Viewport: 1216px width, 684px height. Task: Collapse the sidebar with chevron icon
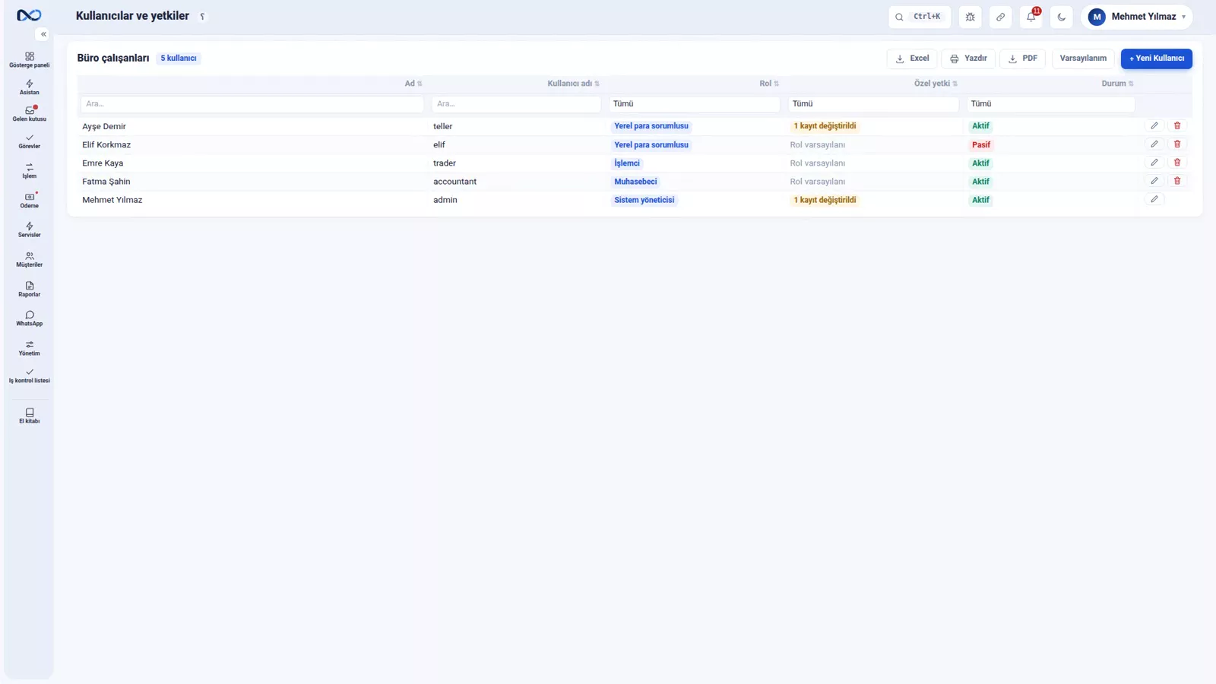click(x=43, y=34)
